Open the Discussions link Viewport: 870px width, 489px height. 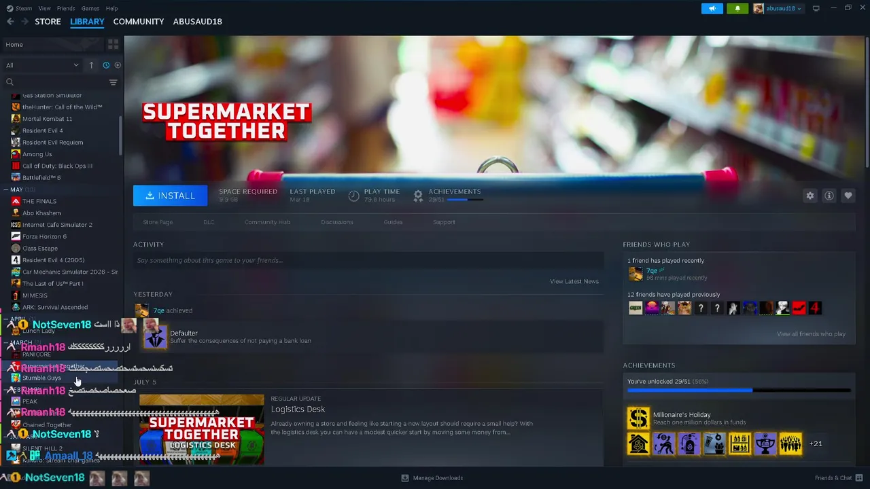(337, 222)
